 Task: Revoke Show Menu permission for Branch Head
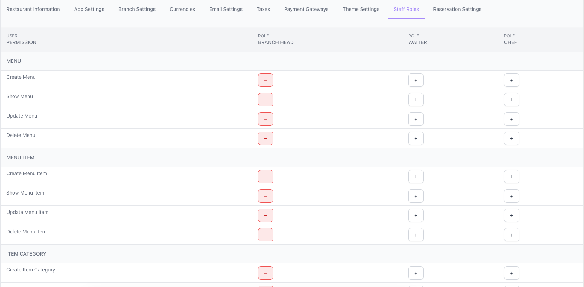click(265, 100)
